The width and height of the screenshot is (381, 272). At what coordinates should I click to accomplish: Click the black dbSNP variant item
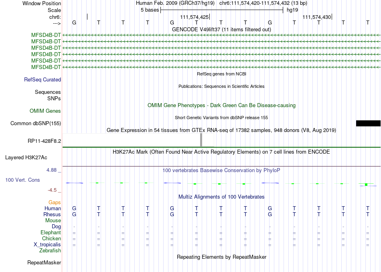[x=368, y=123]
